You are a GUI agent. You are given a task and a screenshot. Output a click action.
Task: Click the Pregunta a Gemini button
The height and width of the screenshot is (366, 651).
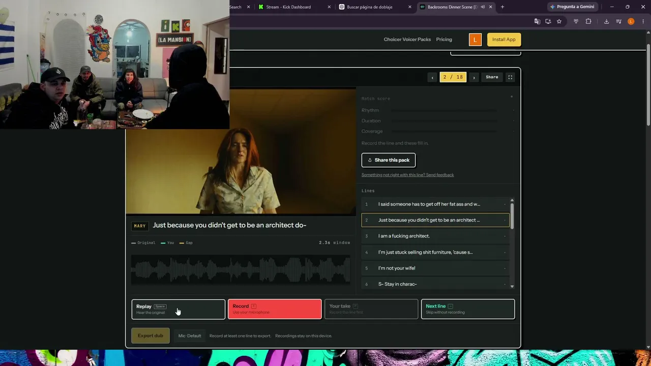click(572, 7)
